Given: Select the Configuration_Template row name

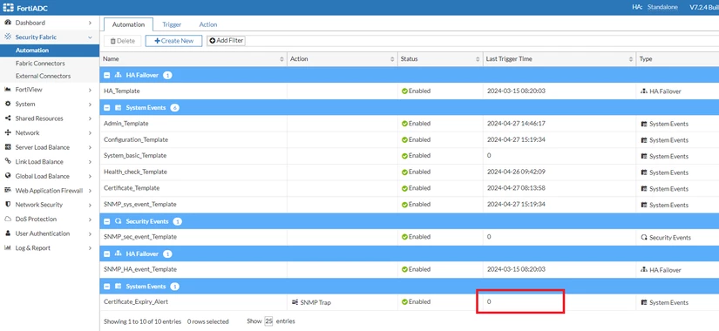Looking at the screenshot, I should tap(136, 139).
